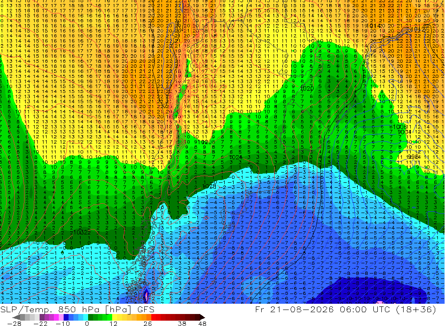Click the '26' label under the color scale
Screen dimensions: 445x326
[148, 323]
